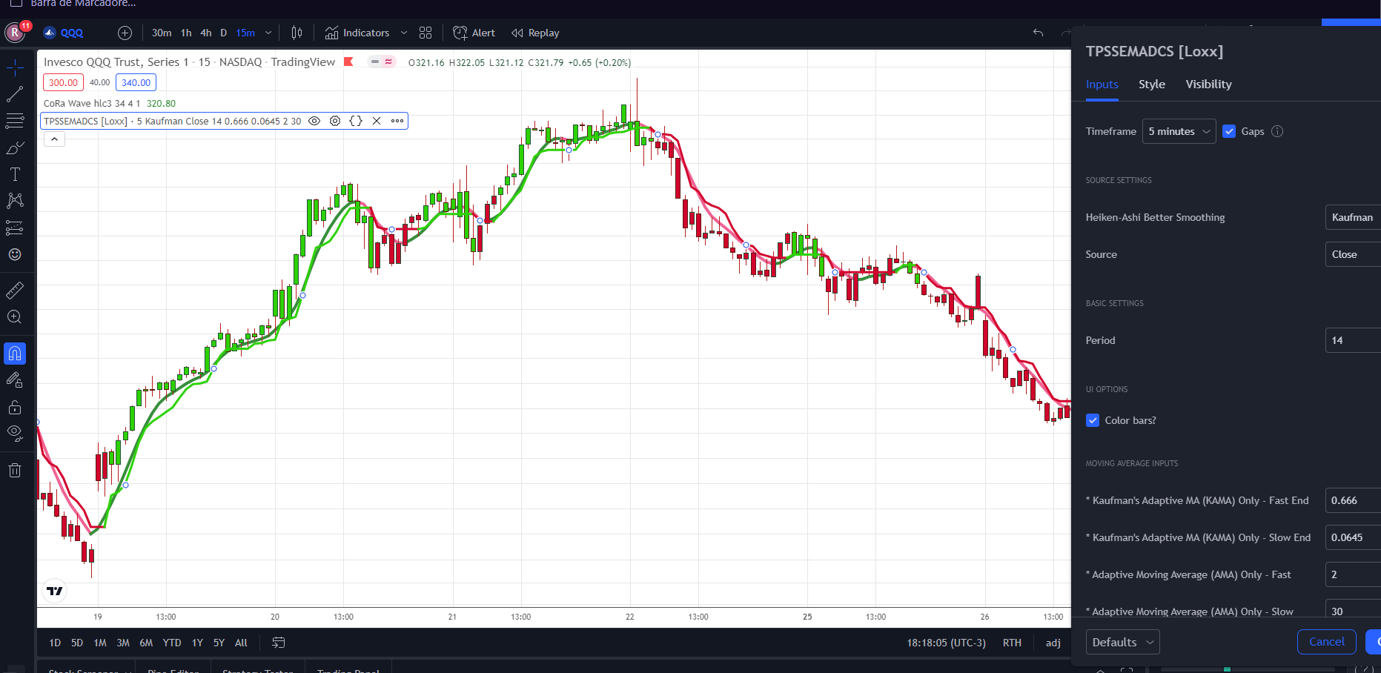1381x673 pixels.
Task: Open the chart patterns tool
Action: coord(15,201)
